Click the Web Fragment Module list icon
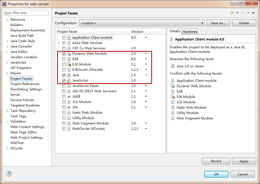 pyautogui.click(x=69, y=123)
